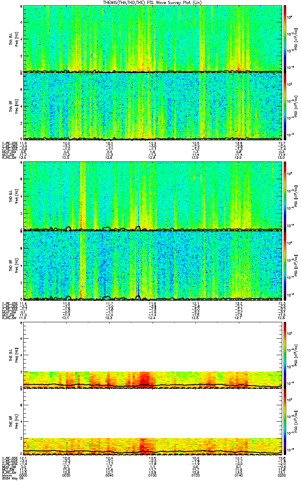
Task: Click the 0140 time tick label
Action: (x=239, y=475)
